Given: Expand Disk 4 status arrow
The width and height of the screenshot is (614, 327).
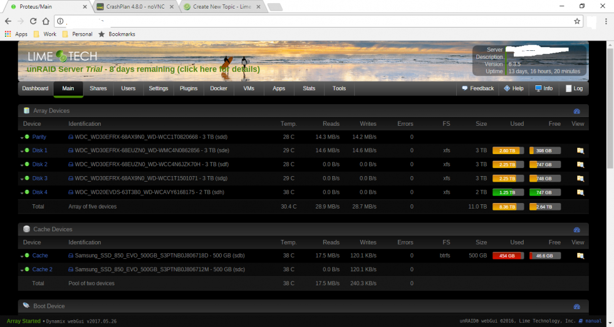Looking at the screenshot, I should pos(22,193).
